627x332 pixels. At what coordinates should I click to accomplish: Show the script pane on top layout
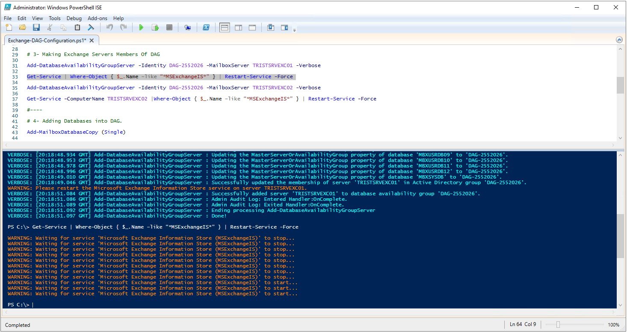pyautogui.click(x=225, y=27)
